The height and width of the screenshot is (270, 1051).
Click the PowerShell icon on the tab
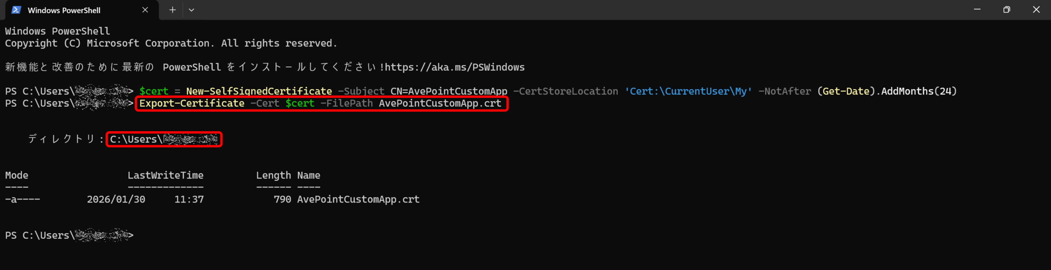(x=16, y=10)
